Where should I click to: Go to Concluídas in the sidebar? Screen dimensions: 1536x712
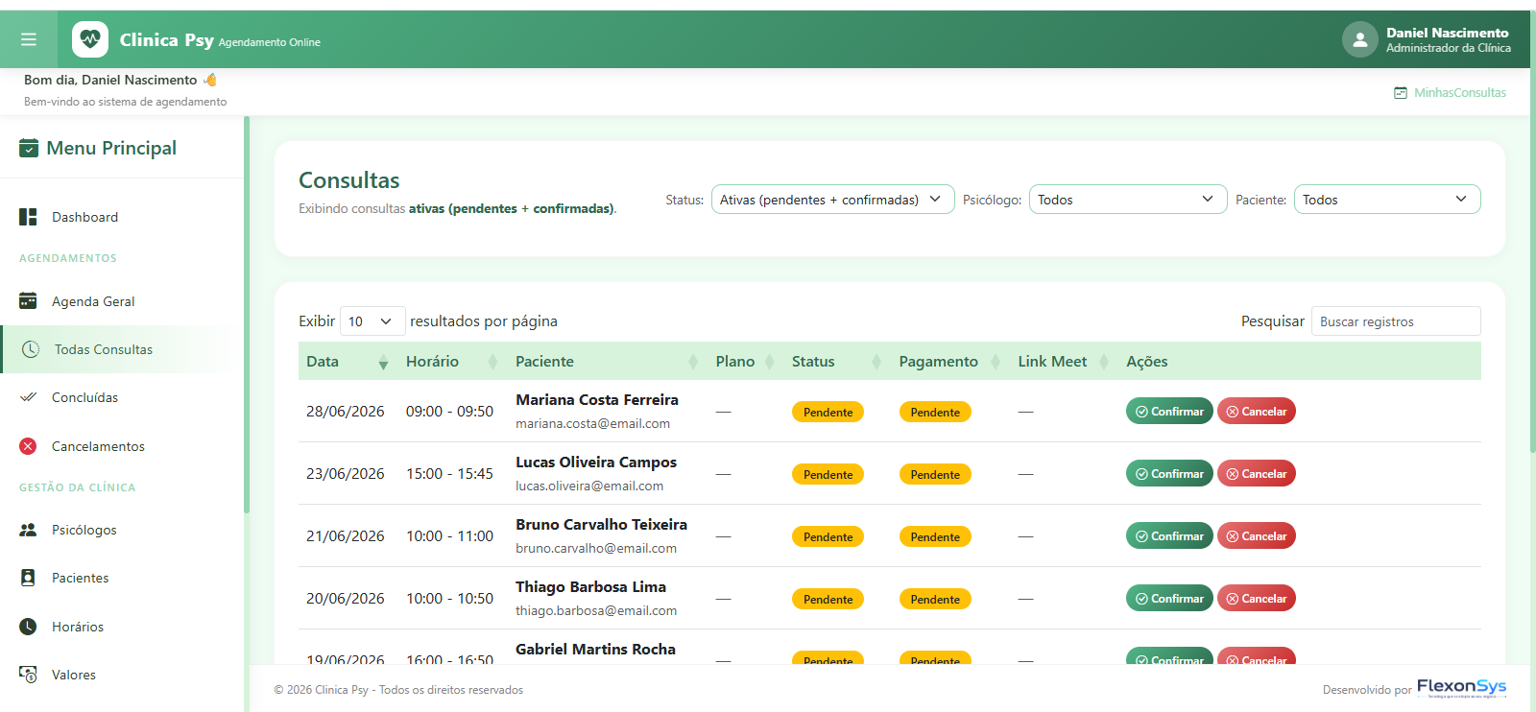click(84, 397)
